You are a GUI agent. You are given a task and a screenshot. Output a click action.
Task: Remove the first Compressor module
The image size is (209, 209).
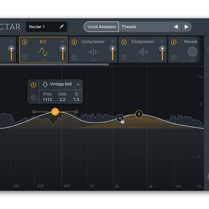113,41
